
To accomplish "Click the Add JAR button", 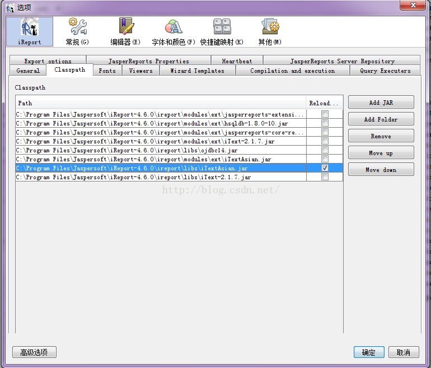I will (x=381, y=103).
